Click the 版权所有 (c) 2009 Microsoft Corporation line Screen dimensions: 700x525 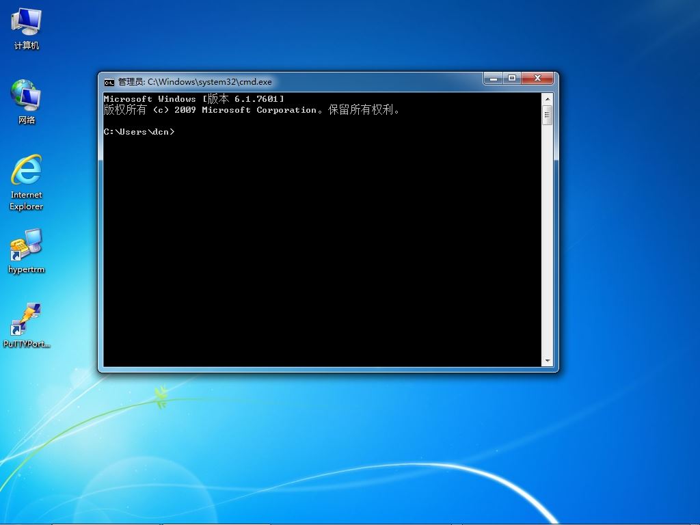click(252, 110)
